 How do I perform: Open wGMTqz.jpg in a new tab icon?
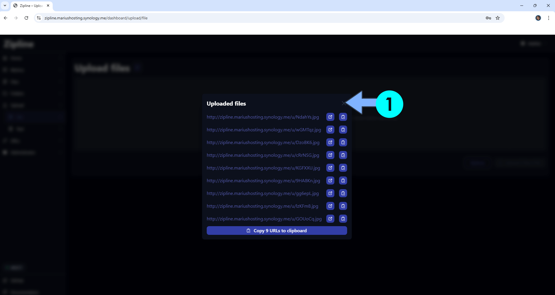point(330,130)
